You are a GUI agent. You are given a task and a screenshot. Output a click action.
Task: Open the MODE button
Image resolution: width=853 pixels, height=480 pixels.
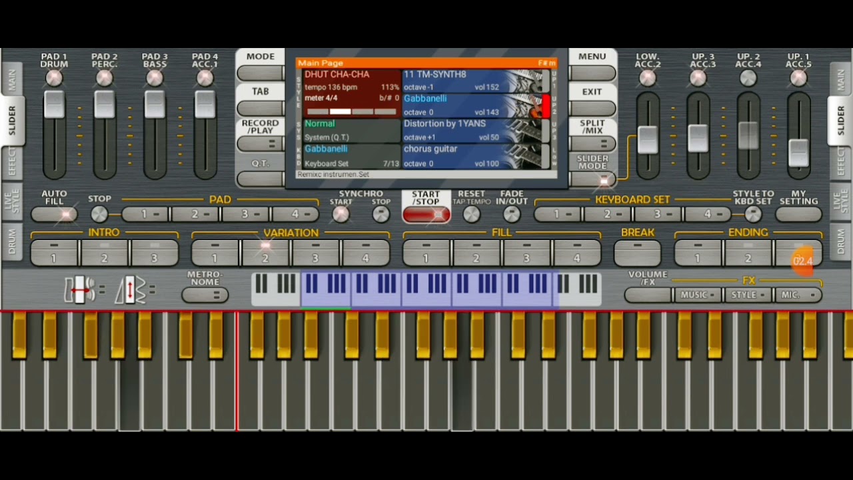click(261, 73)
